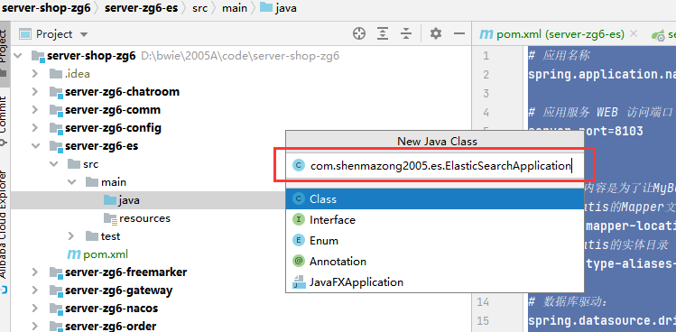Image resolution: width=676 pixels, height=332 pixels.
Task: Close the pom.xml (server-zg6-es) tab
Action: pos(634,34)
